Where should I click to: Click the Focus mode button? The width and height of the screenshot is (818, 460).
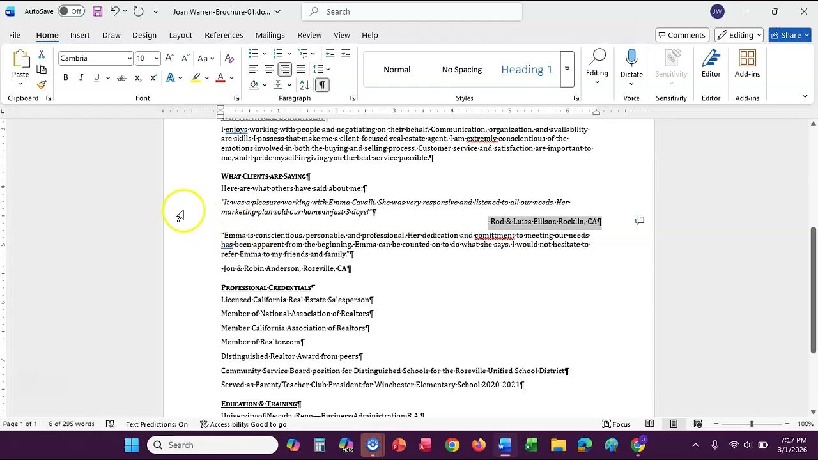click(x=616, y=424)
